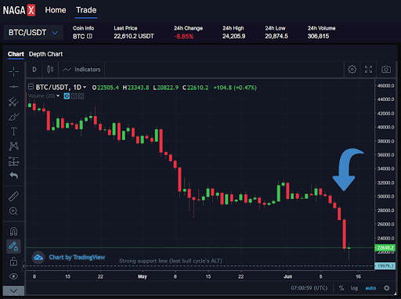The image size is (401, 299).
Task: Go to the Home tab
Action: click(56, 10)
